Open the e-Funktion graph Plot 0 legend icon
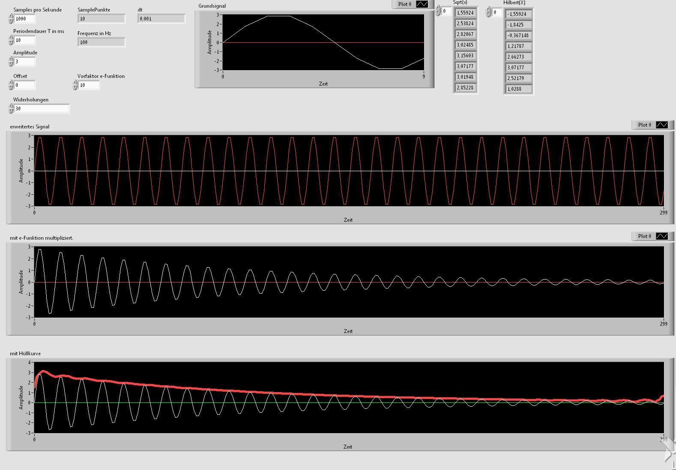This screenshot has height=470, width=676. click(x=661, y=236)
